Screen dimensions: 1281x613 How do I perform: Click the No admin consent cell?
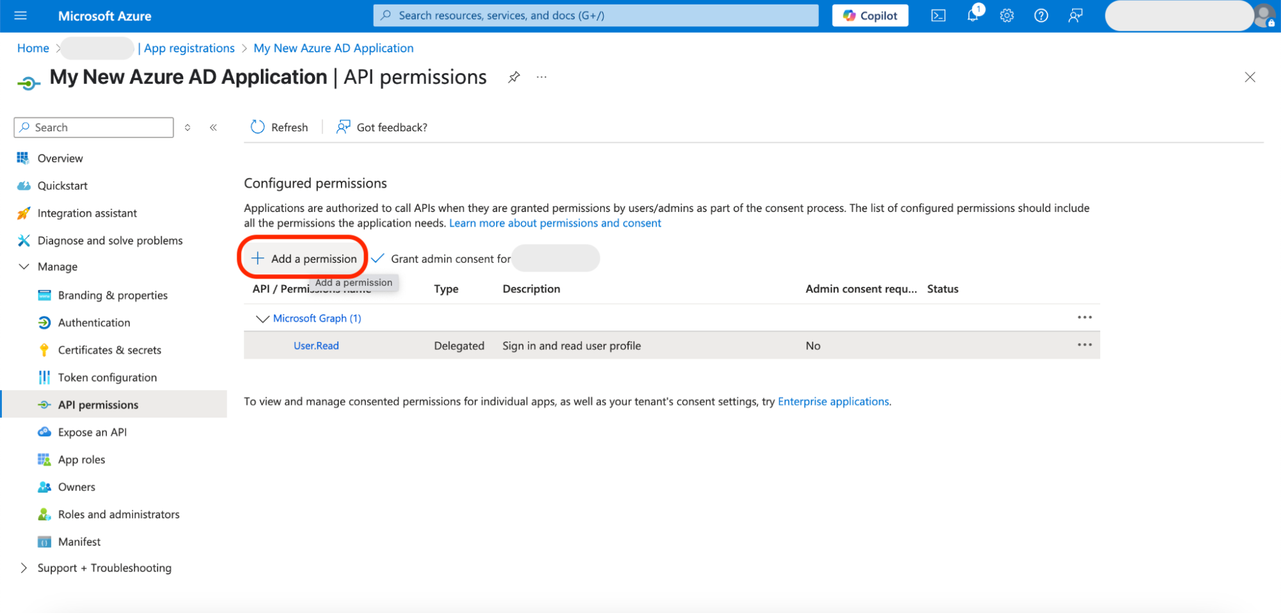813,346
